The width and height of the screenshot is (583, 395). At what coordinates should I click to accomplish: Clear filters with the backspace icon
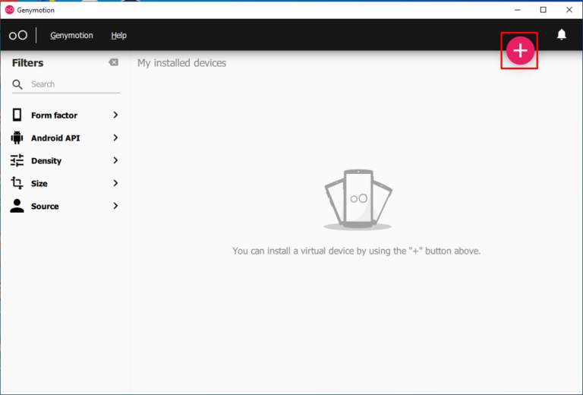[113, 62]
